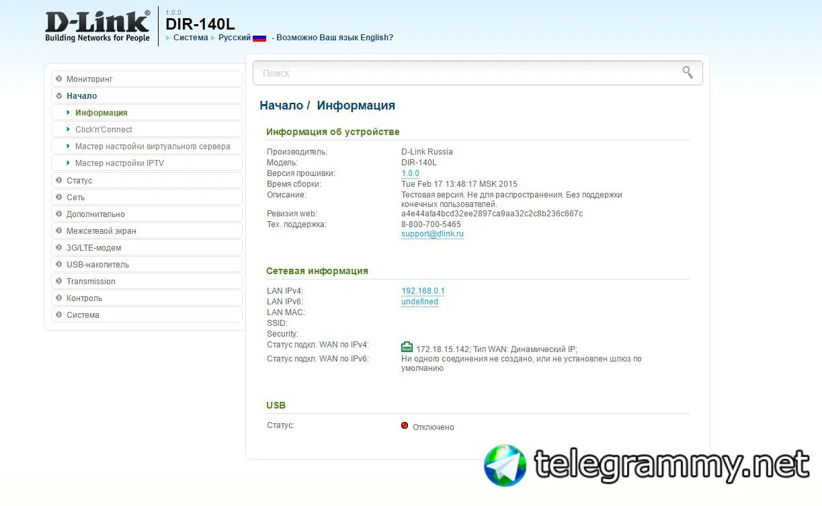The width and height of the screenshot is (822, 506).
Task: Click support phone 8-800-700-5465
Action: 431,224
